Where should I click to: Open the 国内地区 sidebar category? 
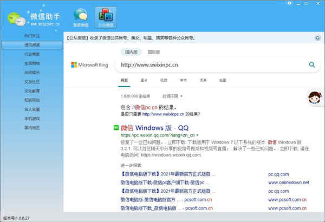32,128
